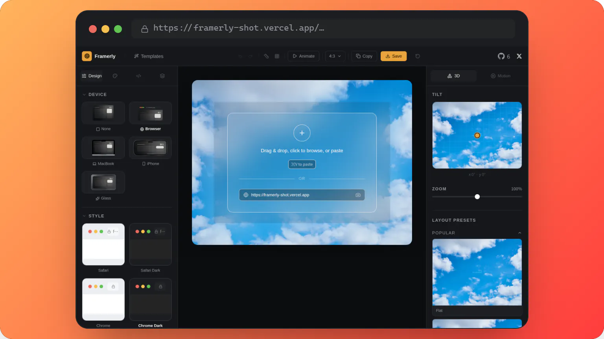Click the undo arrow in the toolbar

coord(241,56)
